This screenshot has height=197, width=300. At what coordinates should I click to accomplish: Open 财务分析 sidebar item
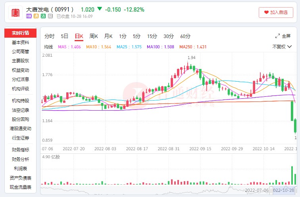pyautogui.click(x=20, y=159)
